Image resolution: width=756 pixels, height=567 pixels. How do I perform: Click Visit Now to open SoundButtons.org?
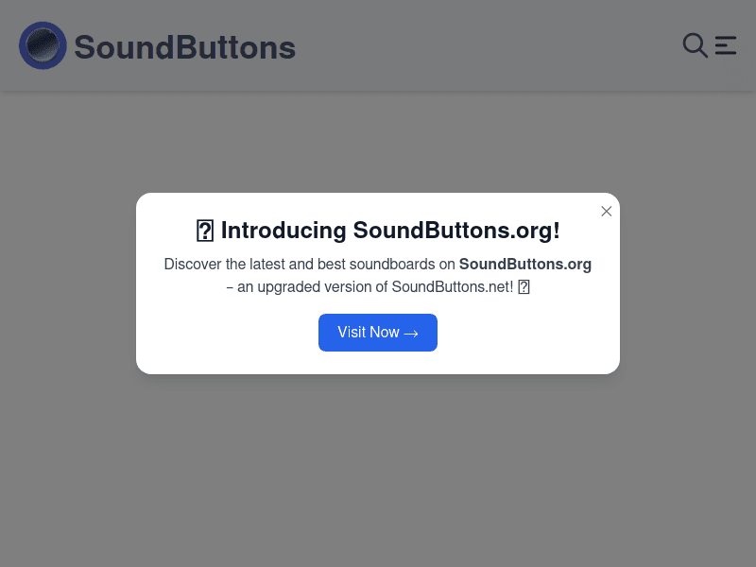(378, 333)
